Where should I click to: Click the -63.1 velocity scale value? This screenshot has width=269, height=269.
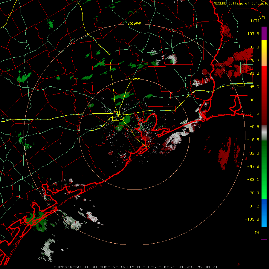point(253,180)
